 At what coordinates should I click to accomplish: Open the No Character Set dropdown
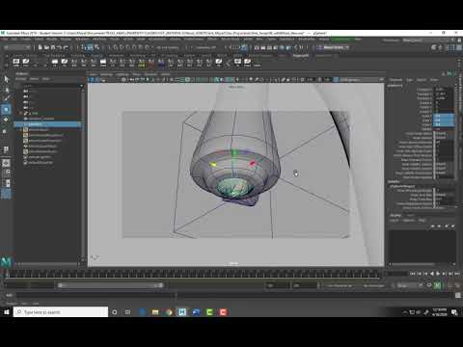(340, 285)
